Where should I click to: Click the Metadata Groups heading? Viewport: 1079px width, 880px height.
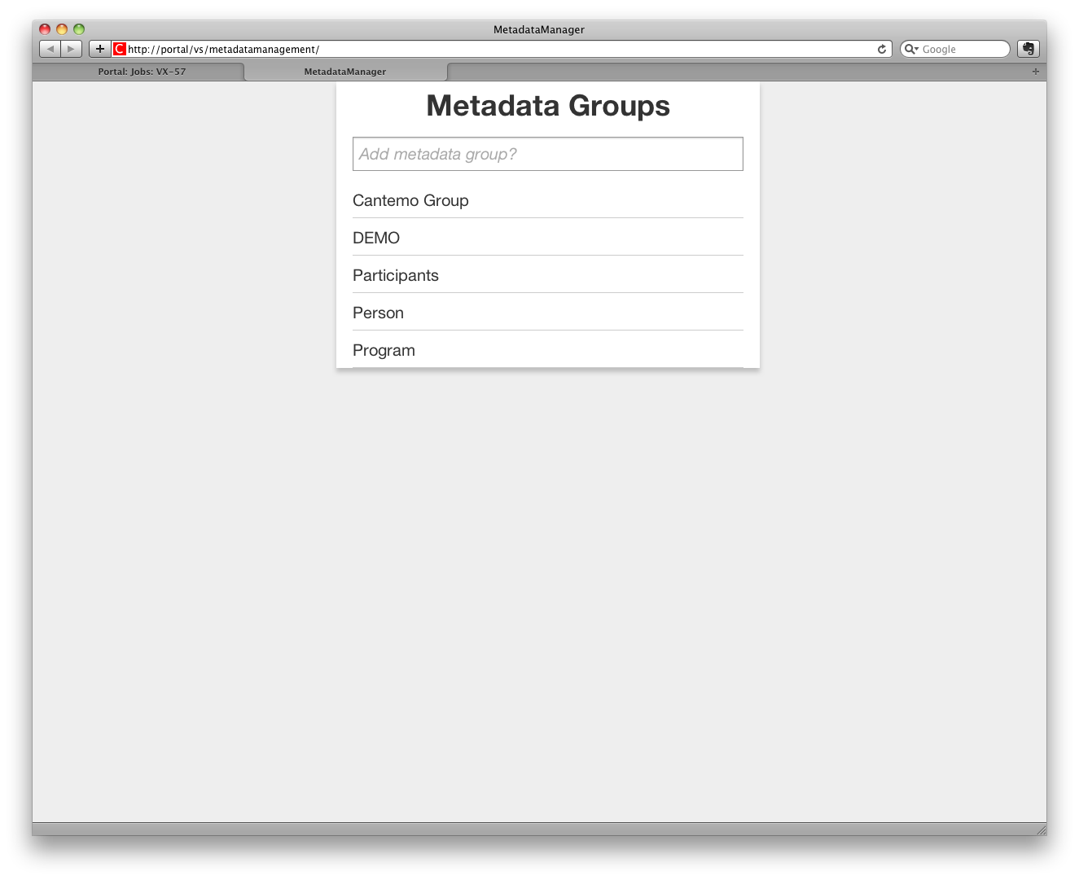pyautogui.click(x=548, y=106)
